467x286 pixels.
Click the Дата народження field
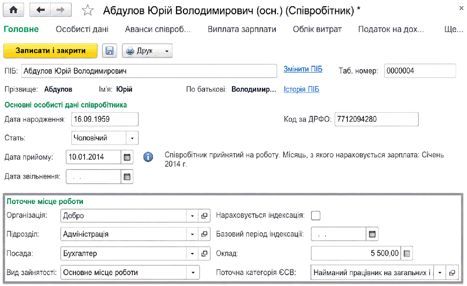click(x=105, y=119)
